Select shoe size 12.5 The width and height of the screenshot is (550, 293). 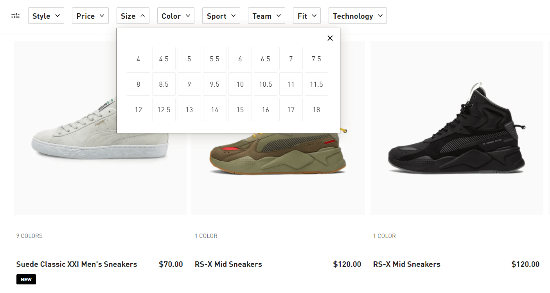pos(164,109)
